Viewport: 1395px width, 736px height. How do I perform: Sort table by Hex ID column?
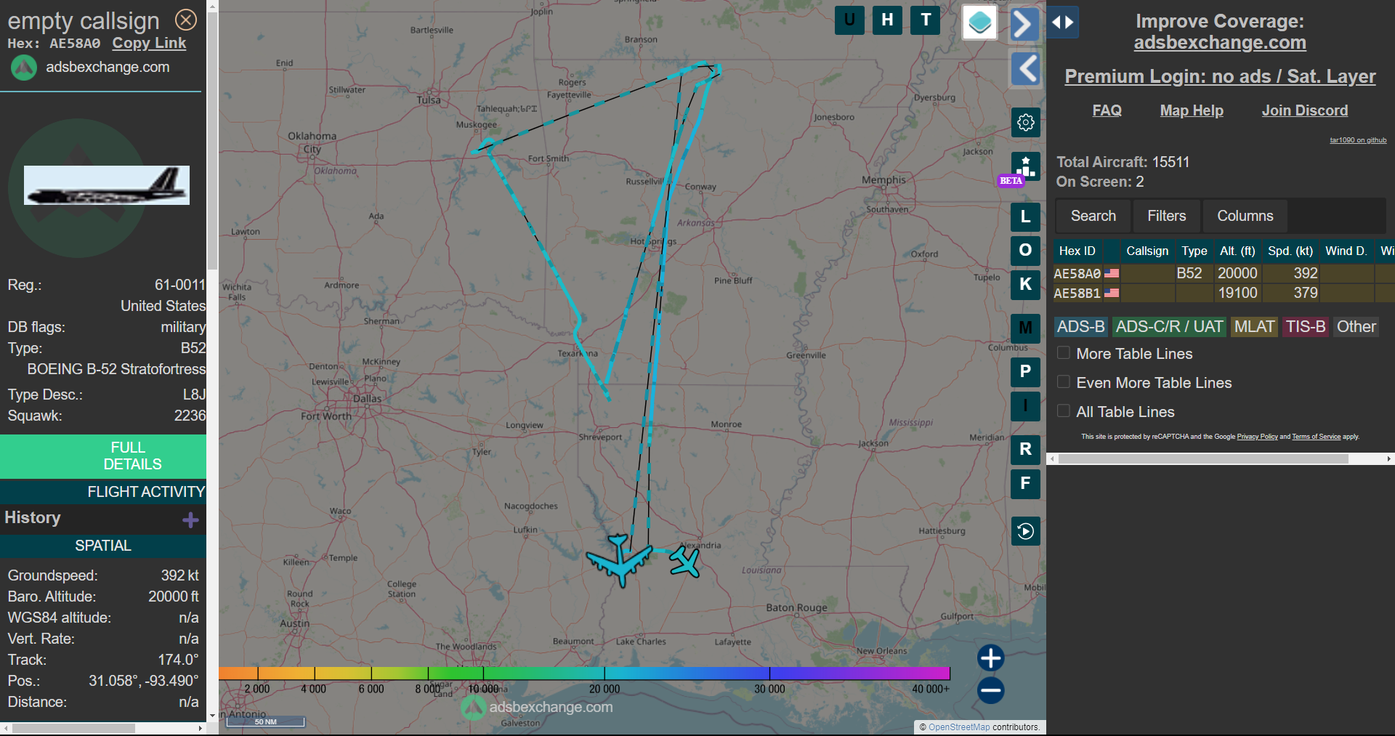tap(1077, 251)
